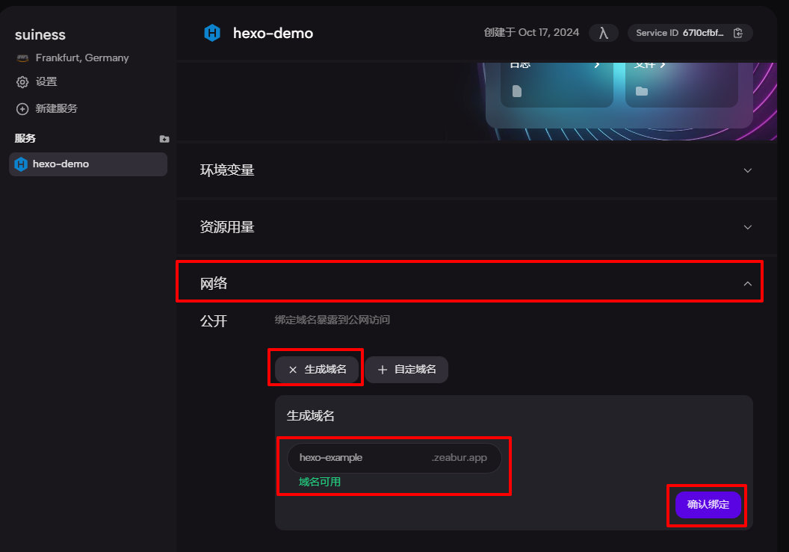Click 绑定域名暴露到公网访问 description text

tap(332, 320)
